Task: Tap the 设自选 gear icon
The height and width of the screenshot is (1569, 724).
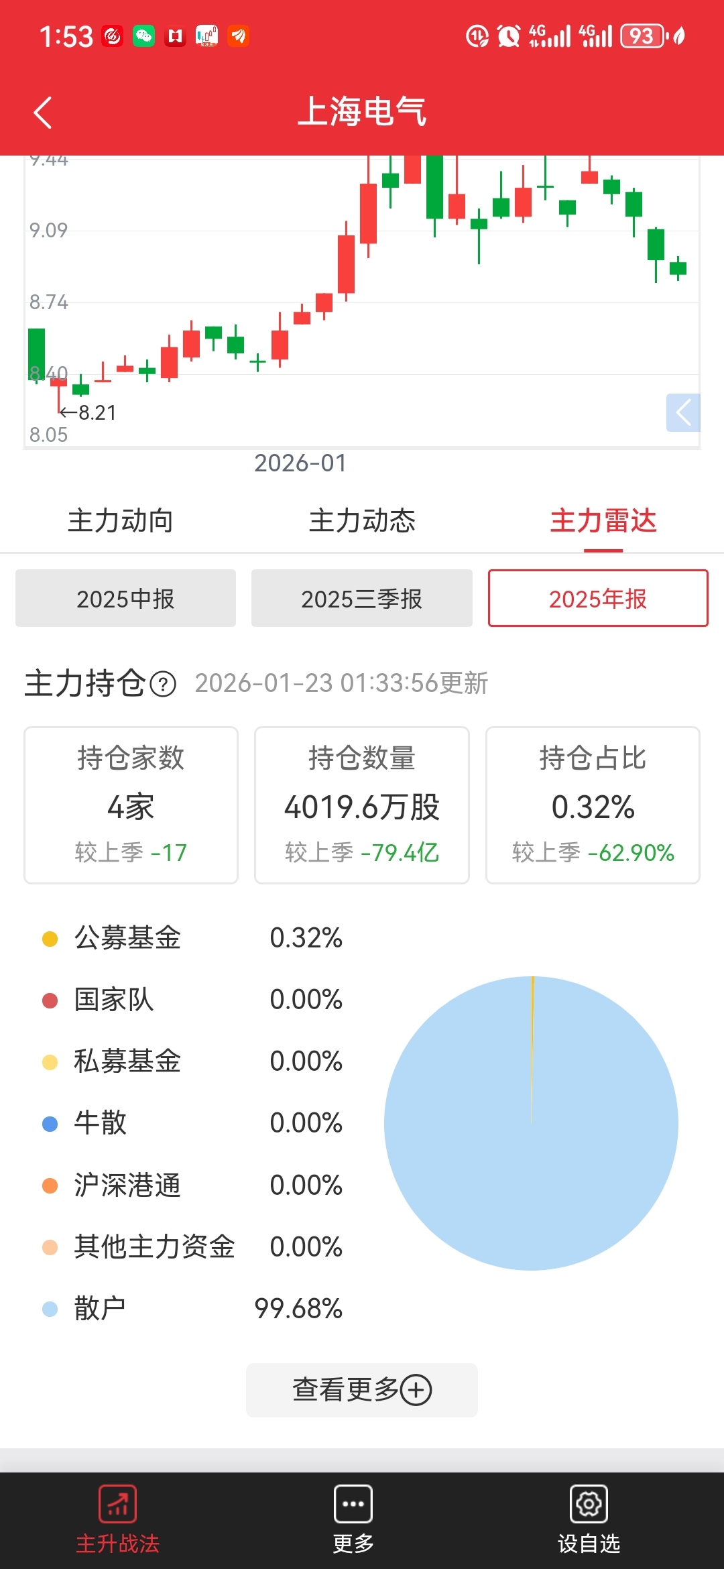Action: pos(589,1504)
